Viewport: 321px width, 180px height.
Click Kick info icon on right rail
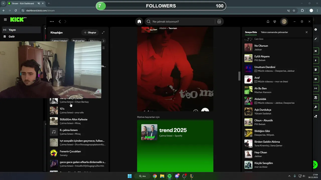click(x=315, y=29)
